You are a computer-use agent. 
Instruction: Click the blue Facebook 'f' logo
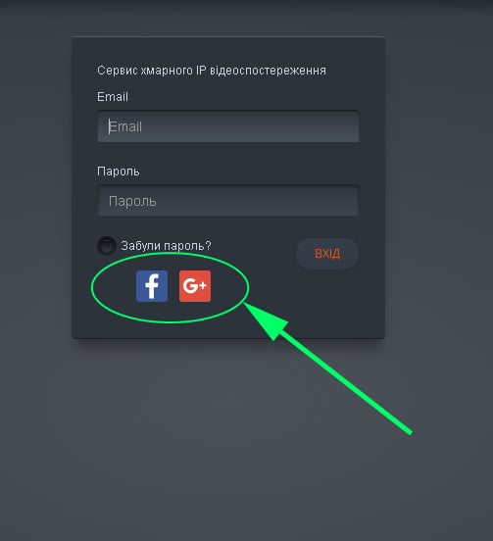click(152, 286)
